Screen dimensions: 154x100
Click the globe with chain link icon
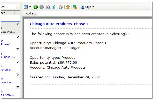click(75, 7)
